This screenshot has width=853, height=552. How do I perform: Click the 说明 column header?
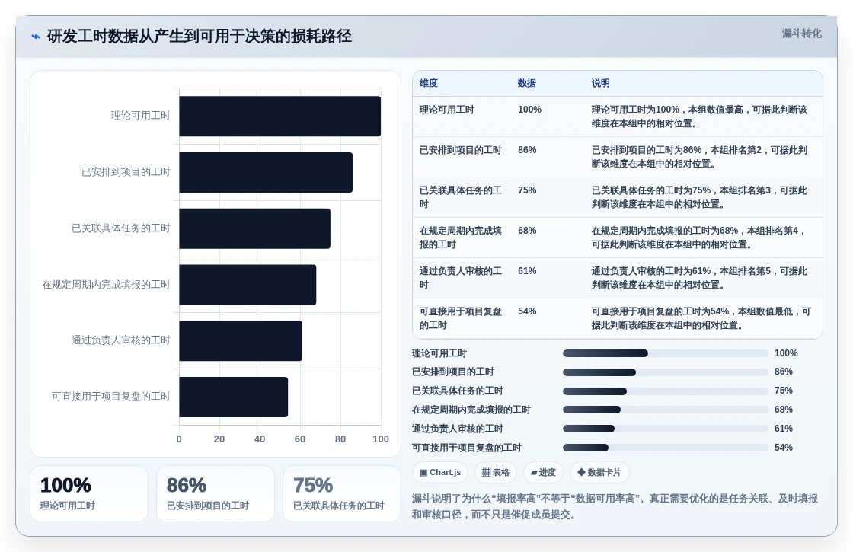click(601, 83)
